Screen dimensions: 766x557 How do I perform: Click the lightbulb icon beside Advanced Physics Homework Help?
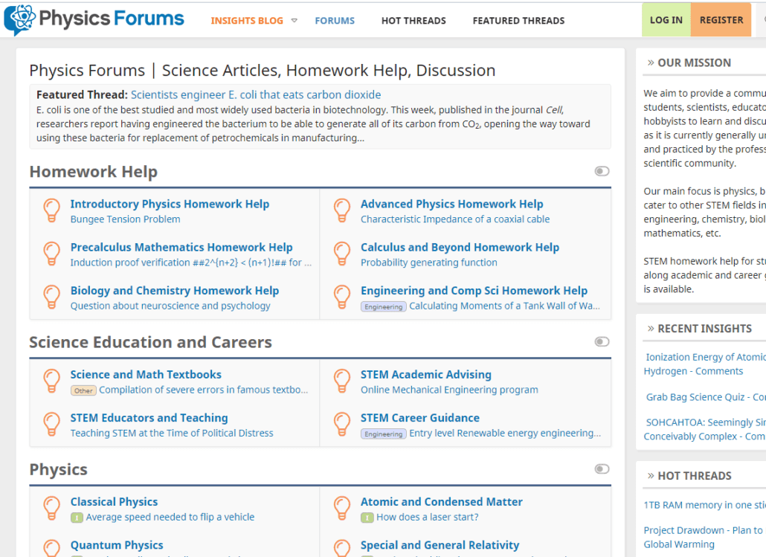pos(342,210)
